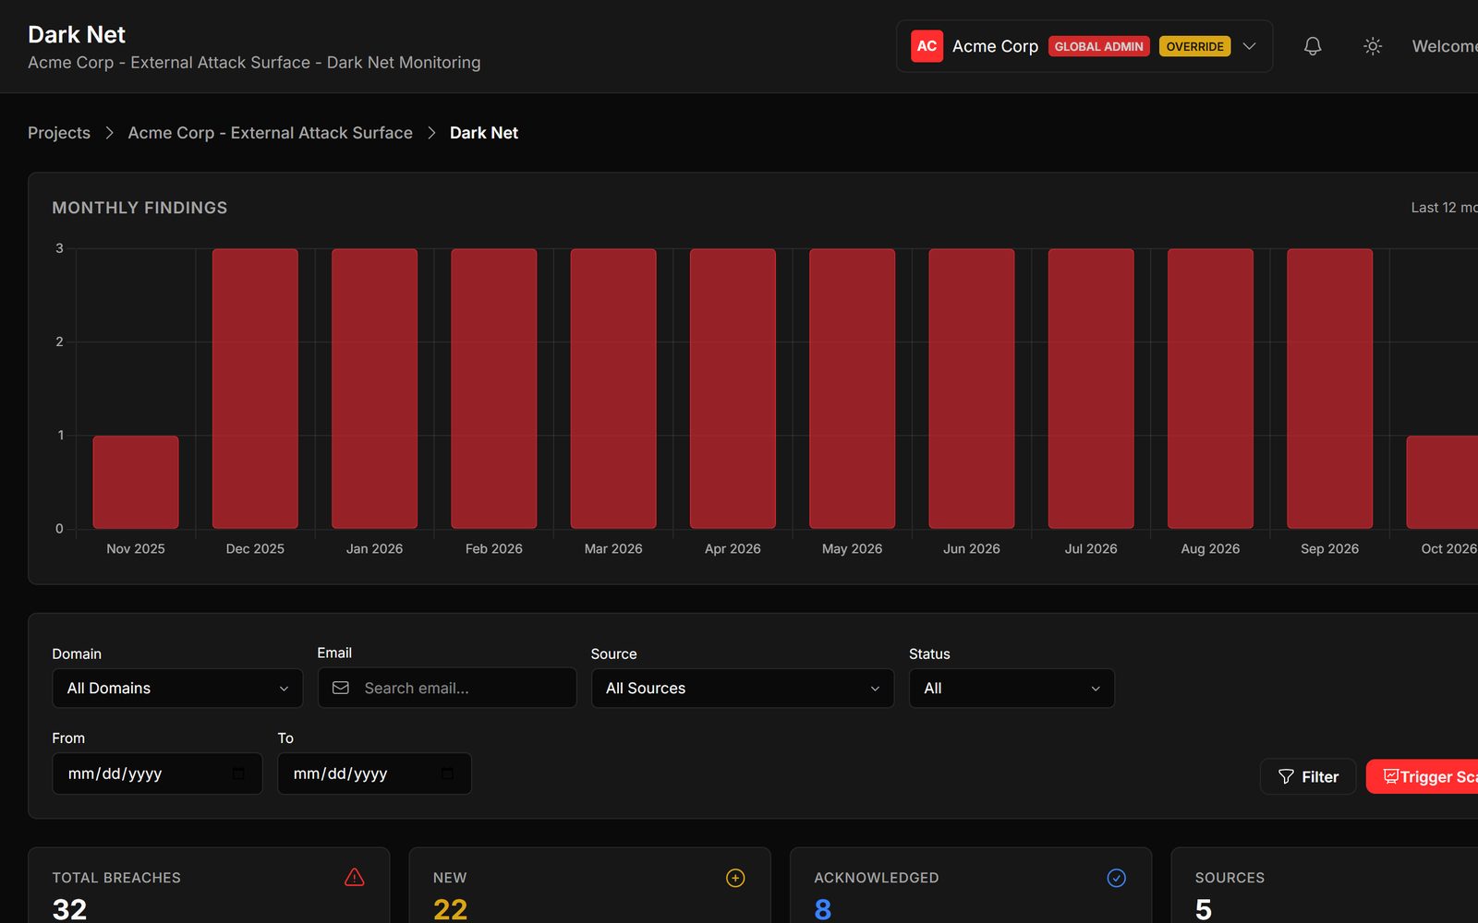Image resolution: width=1478 pixels, height=923 pixels.
Task: Toggle light theme with sun icon
Action: tap(1373, 46)
